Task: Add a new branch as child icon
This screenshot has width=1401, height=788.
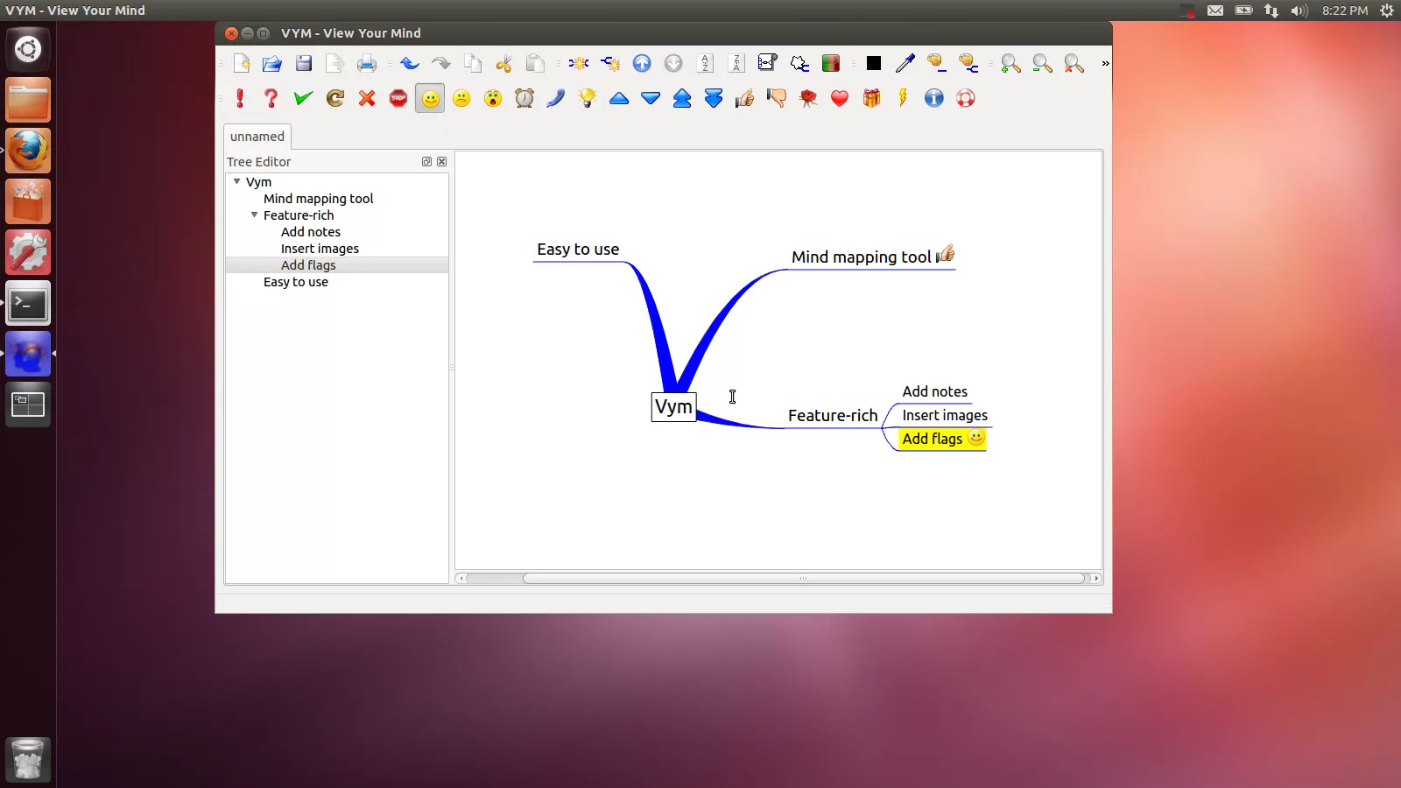Action: click(610, 63)
